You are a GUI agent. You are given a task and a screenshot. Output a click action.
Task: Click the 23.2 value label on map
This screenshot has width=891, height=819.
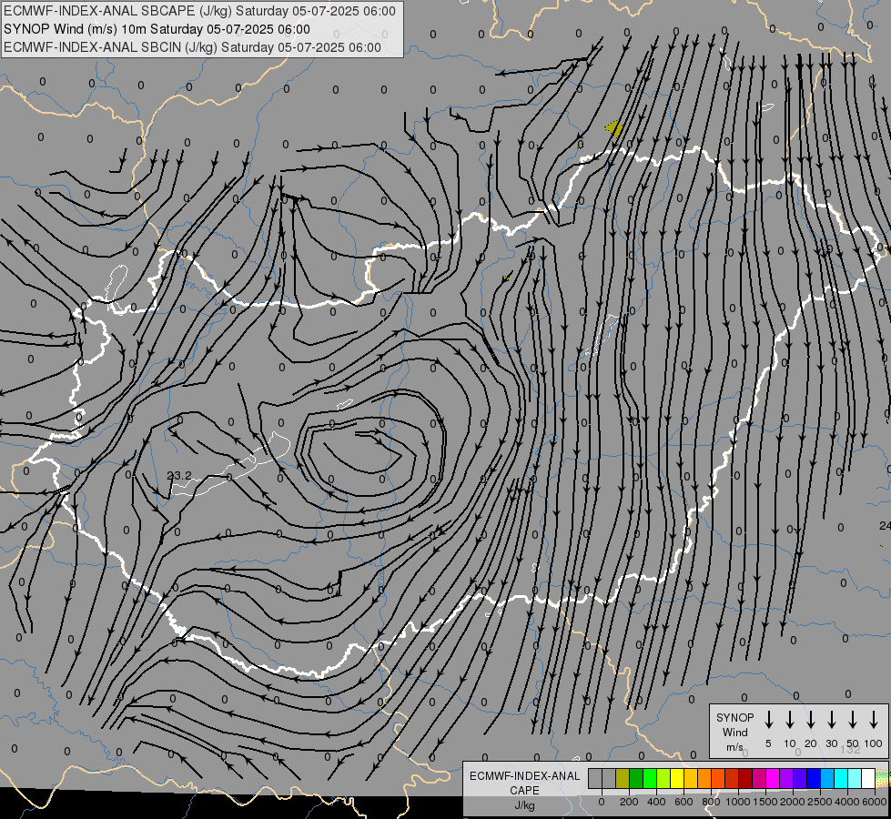pyautogui.click(x=179, y=475)
